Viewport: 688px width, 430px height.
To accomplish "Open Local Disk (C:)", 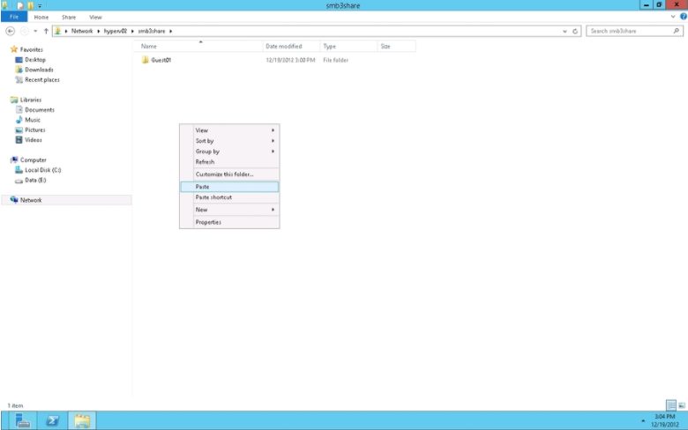I will pos(42,170).
